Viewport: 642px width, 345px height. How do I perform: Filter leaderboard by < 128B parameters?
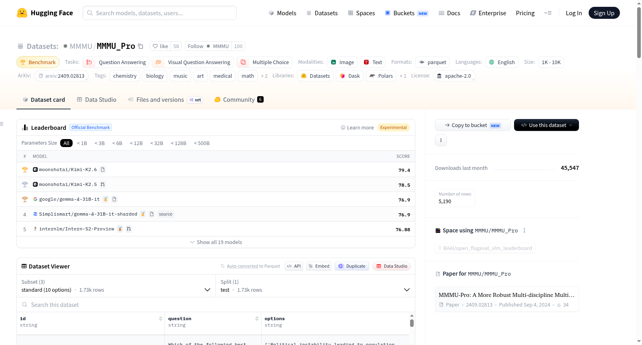[179, 143]
